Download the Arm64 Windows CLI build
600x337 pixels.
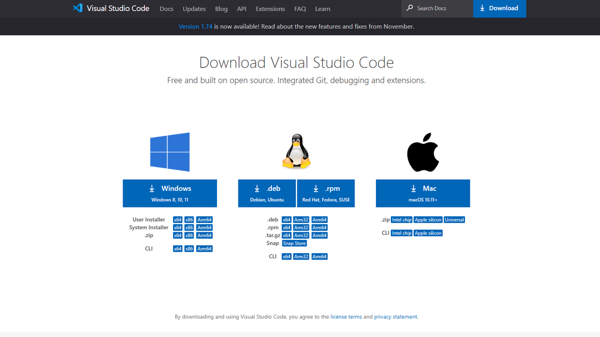click(204, 248)
